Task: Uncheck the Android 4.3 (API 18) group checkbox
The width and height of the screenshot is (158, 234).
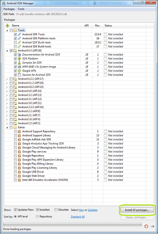Action: [x=11, y=51]
